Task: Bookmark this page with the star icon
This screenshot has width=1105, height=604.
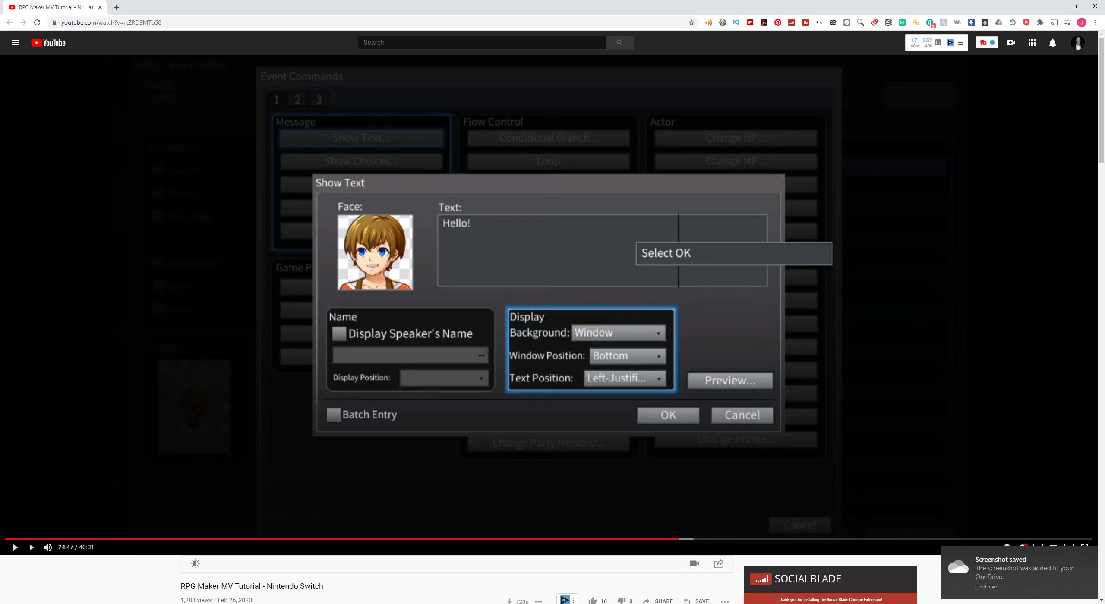Action: [x=691, y=22]
